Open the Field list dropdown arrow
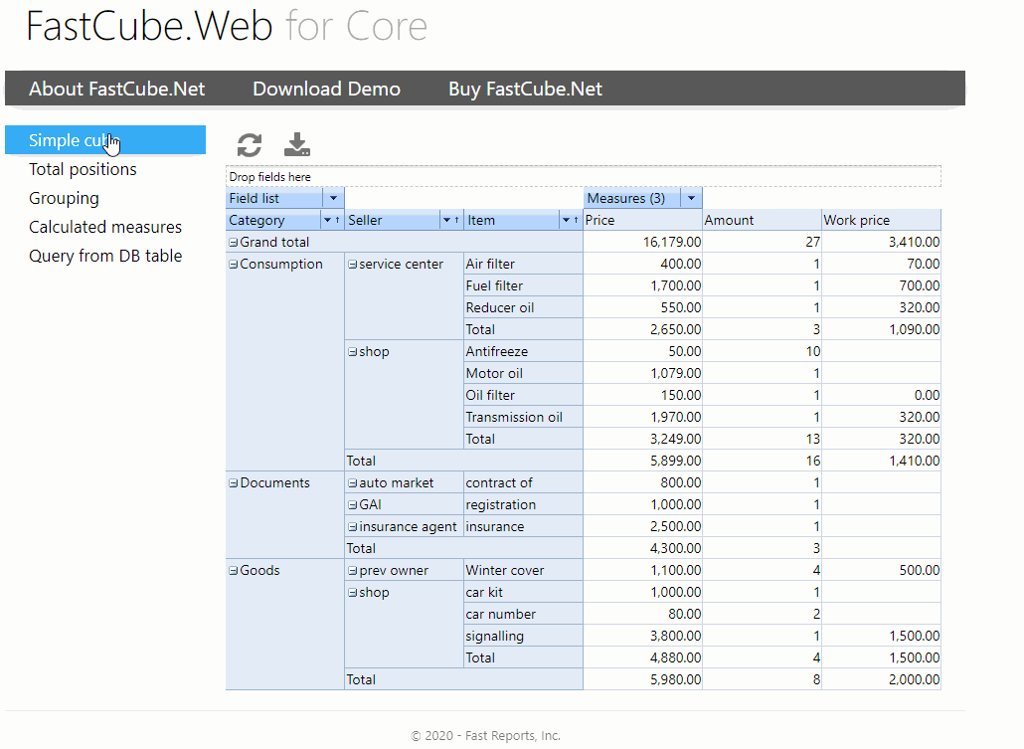The image size is (1024, 749). 334,198
